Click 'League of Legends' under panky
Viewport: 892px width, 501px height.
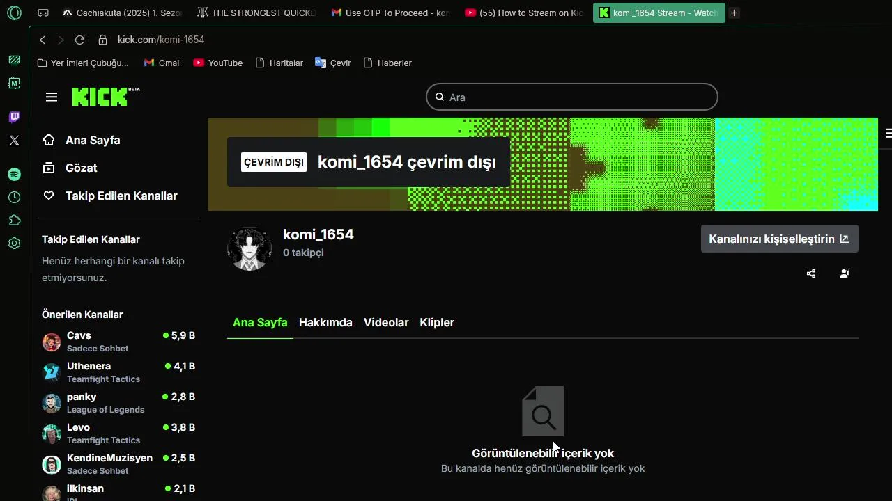point(106,410)
